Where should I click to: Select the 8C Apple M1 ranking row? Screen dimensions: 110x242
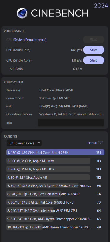tap(48, 177)
